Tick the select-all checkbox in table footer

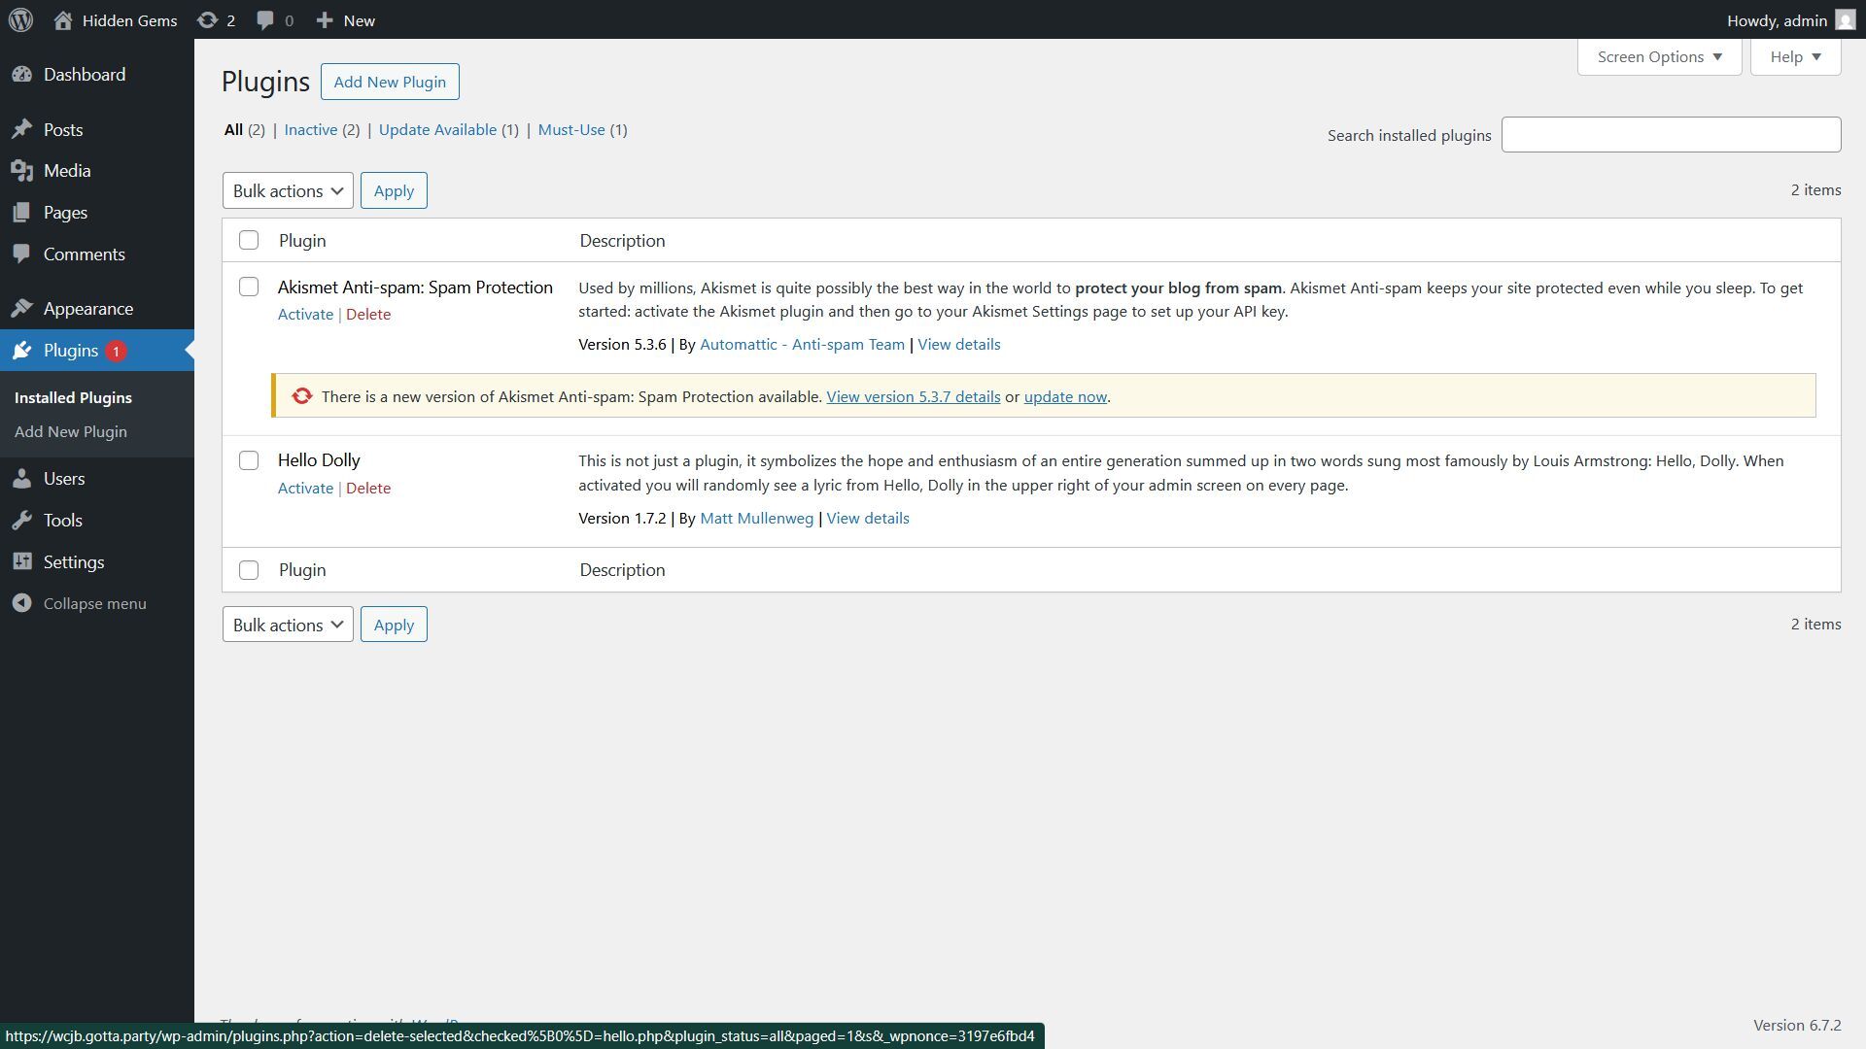[x=249, y=570]
